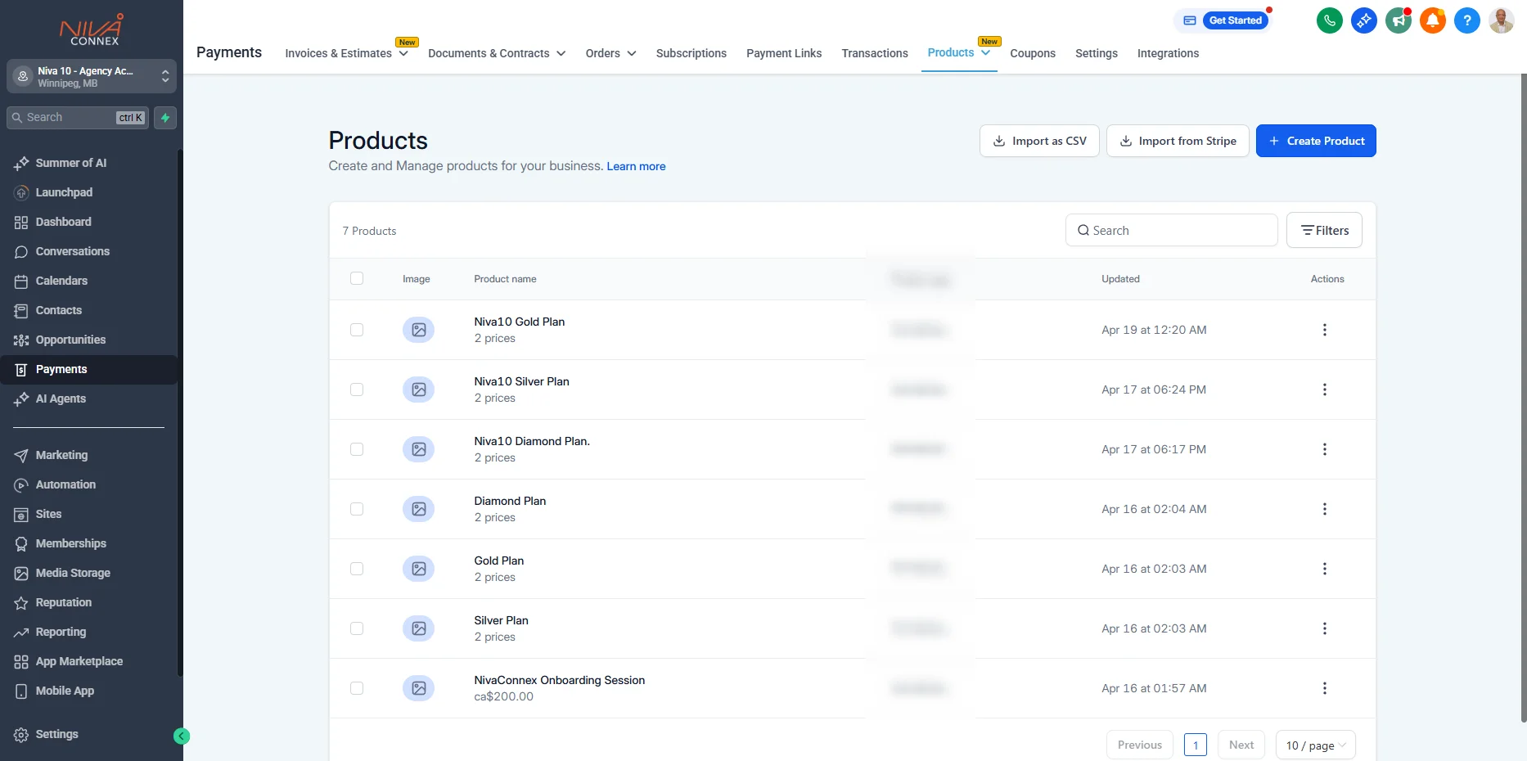
Task: Open actions menu for Niva10 Diamond Plan
Action: (1324, 449)
